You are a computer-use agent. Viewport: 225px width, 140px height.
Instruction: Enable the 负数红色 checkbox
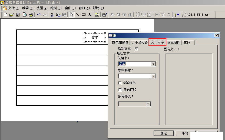(x=120, y=83)
